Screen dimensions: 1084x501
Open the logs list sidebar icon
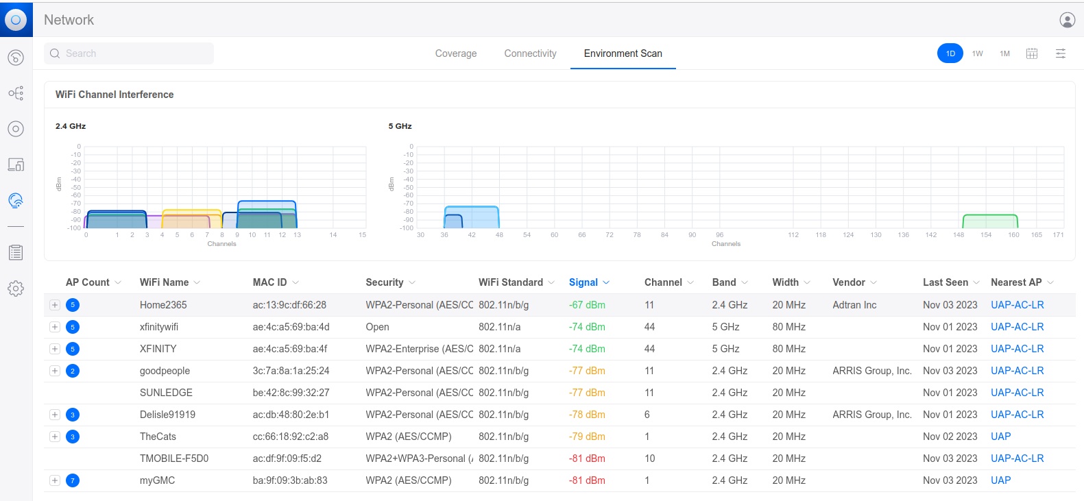coord(16,253)
